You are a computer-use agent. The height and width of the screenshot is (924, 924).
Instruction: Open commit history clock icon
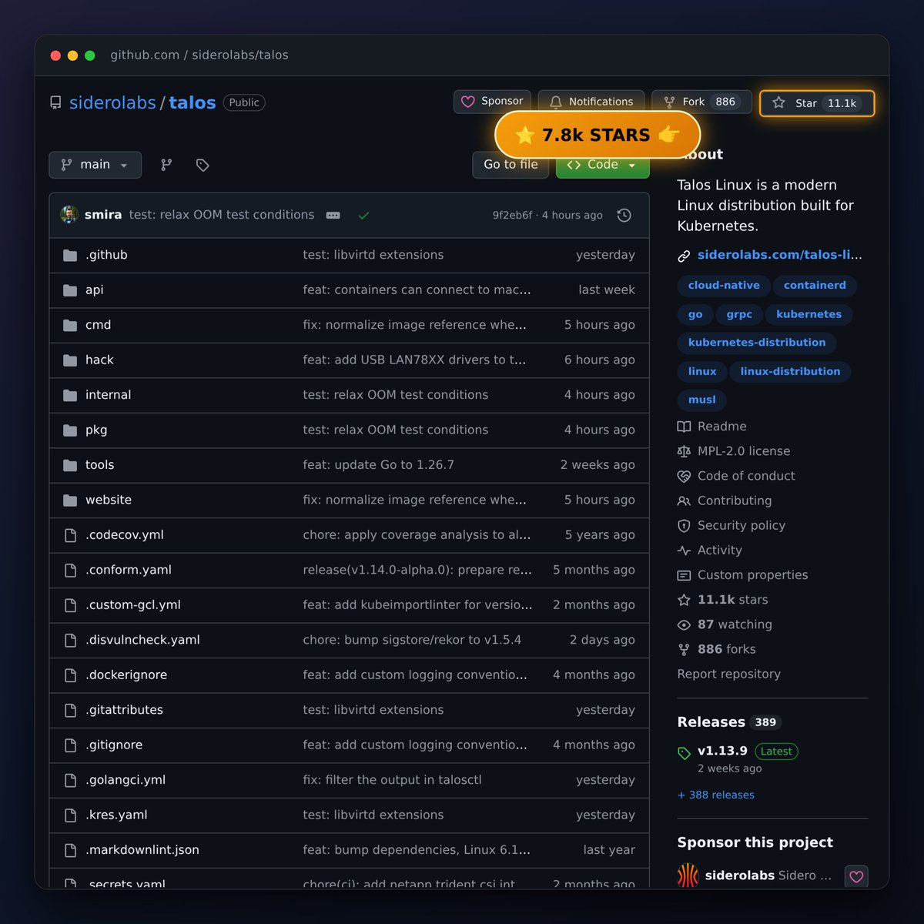pos(624,216)
